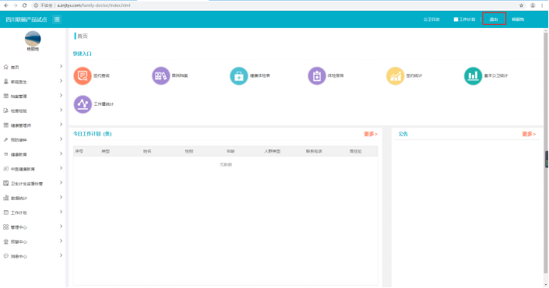Click the 中医健康教育 icon in sidebar

6,169
